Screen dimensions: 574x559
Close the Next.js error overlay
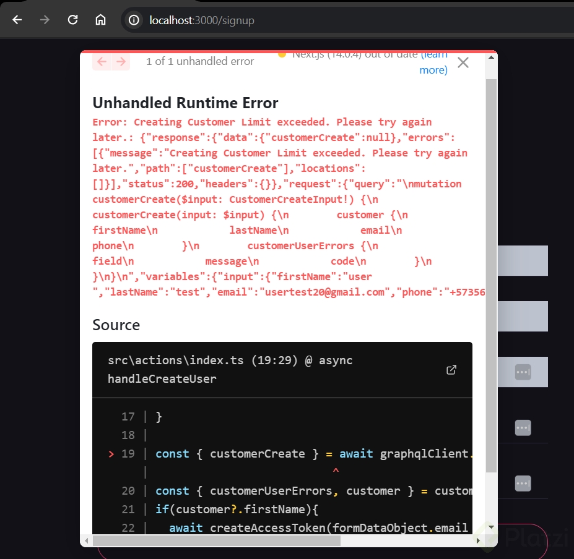click(463, 62)
